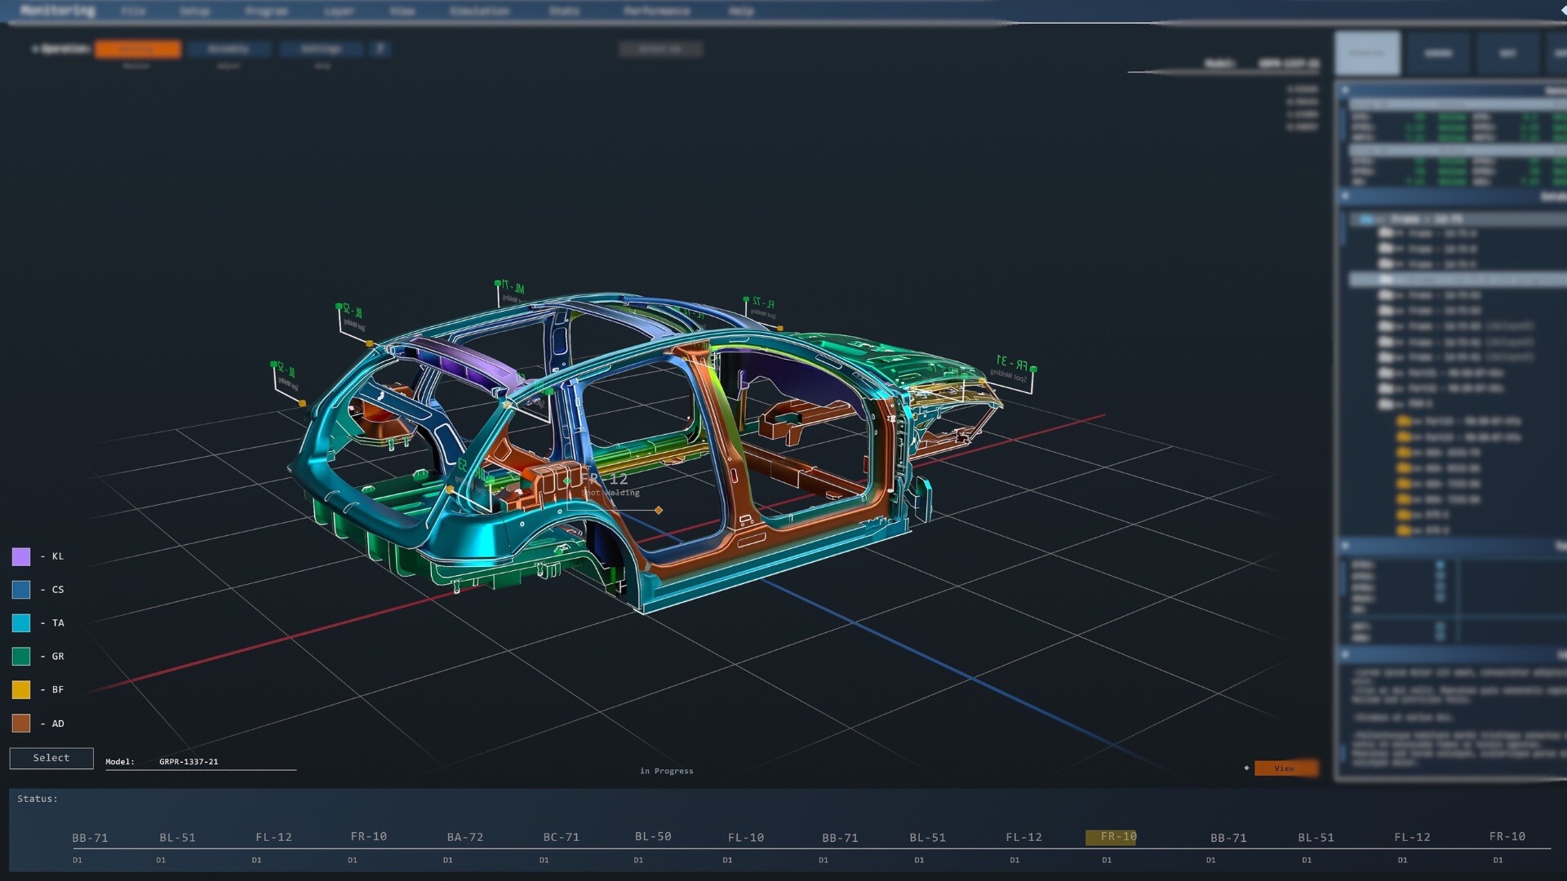The image size is (1567, 881).
Task: Click the purple KL color swatch in legend
Action: pos(20,556)
